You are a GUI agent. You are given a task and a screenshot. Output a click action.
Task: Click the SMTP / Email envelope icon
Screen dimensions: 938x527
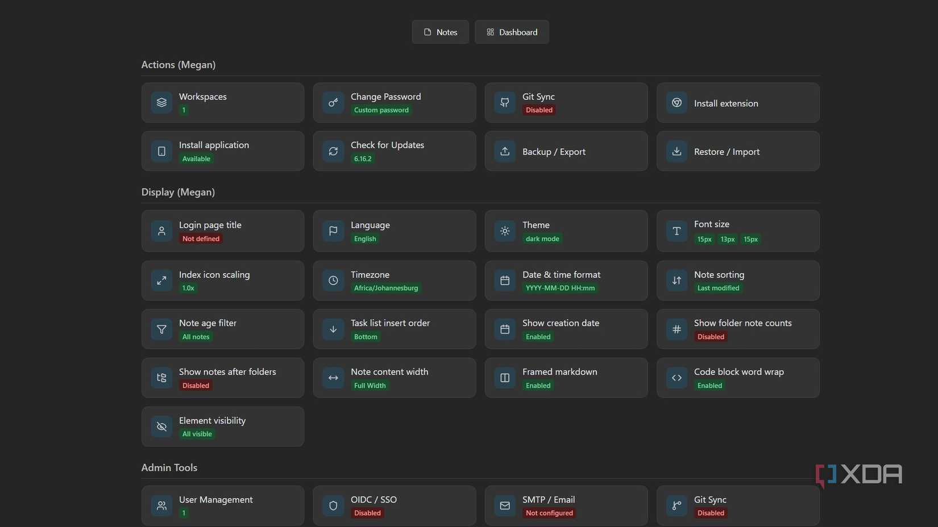(x=505, y=505)
